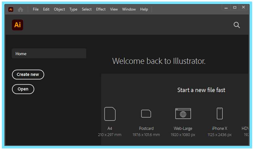Screen dimensions: 254x150
Task: Open the Select menu
Action: 87,9
